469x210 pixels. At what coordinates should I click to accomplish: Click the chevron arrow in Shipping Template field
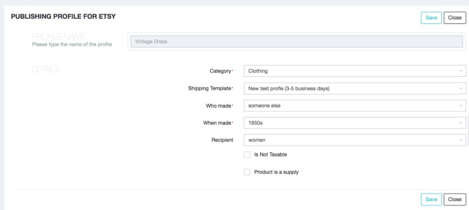pos(461,89)
